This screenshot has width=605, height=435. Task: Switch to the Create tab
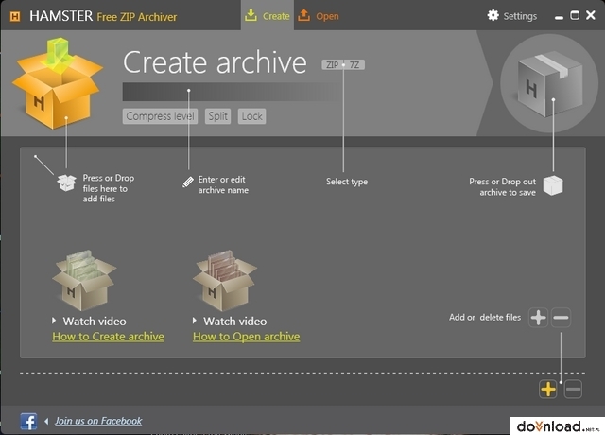pos(267,16)
